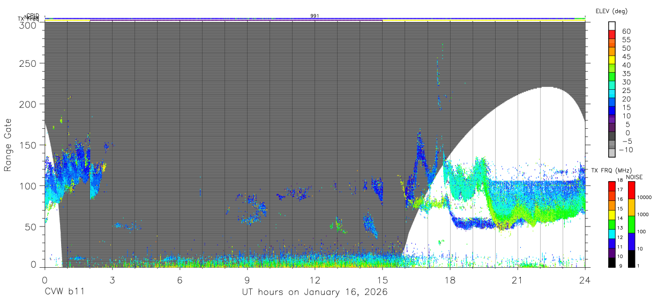Click the "NOISE" legend title
This screenshot has height=303, width=658.
(634, 177)
